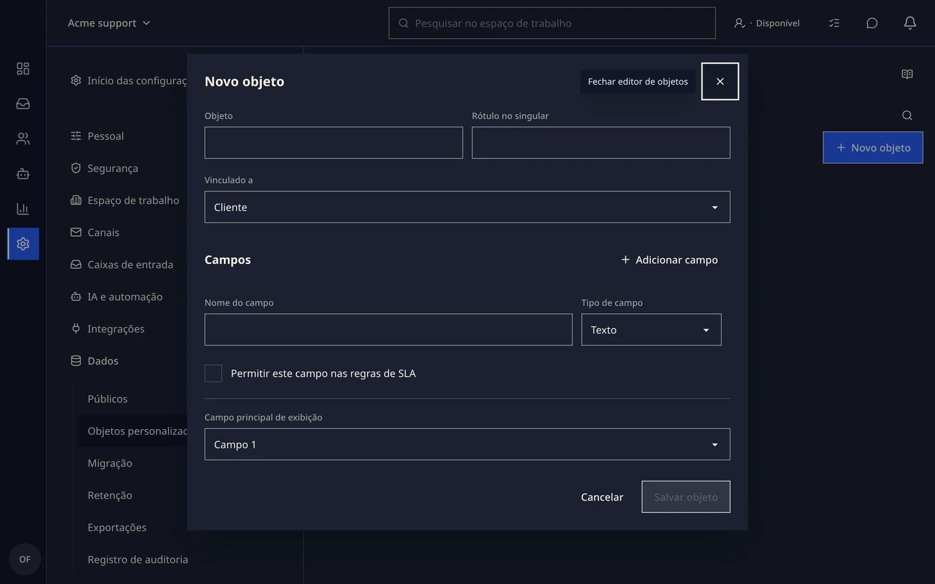935x584 pixels.
Task: Click the OF user avatar
Action: [x=25, y=559]
